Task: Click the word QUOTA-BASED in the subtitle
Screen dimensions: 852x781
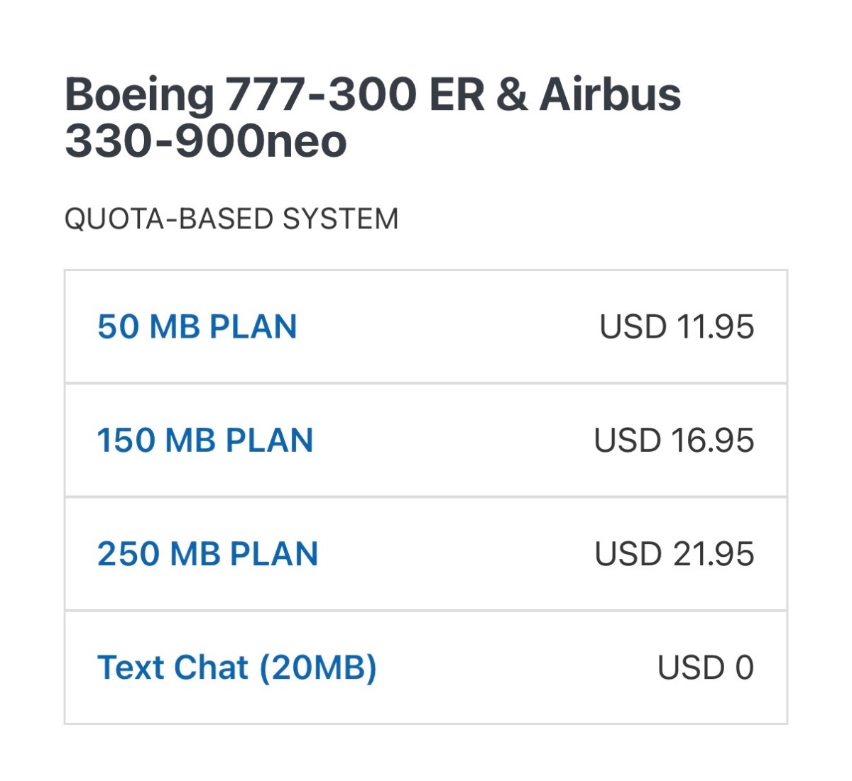Action: 168,218
